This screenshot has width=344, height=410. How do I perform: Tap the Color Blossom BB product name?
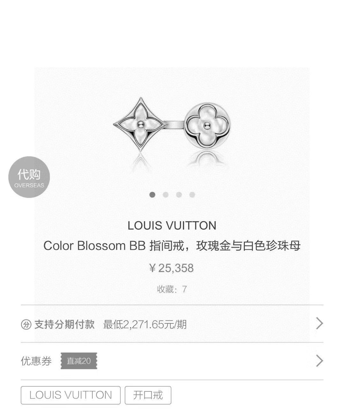pyautogui.click(x=172, y=246)
